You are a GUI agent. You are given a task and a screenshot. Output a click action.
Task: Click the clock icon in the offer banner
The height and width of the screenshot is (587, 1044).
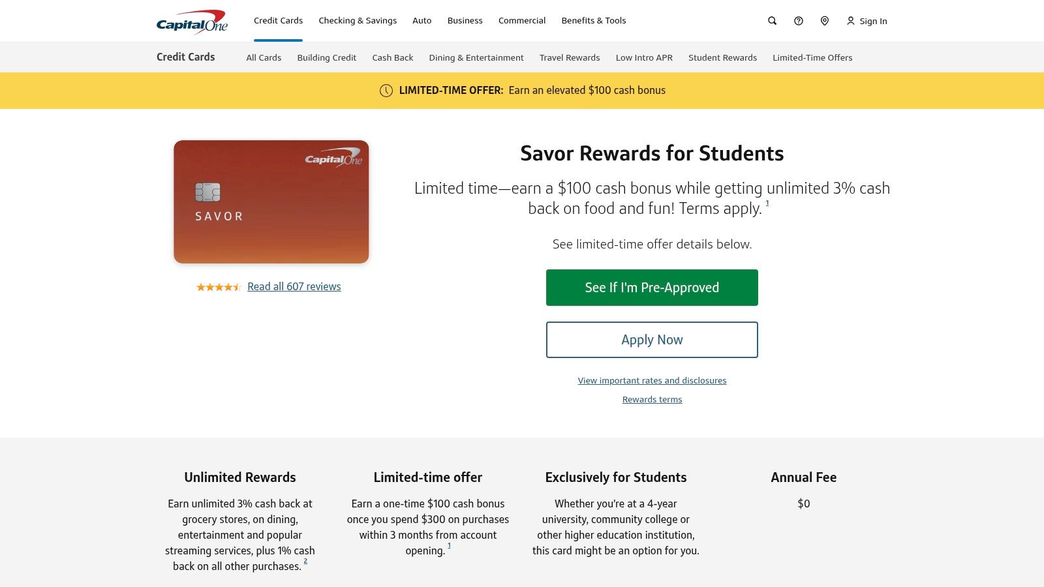(x=386, y=91)
